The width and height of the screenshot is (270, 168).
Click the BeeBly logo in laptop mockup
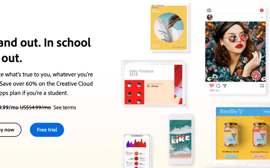(232, 112)
